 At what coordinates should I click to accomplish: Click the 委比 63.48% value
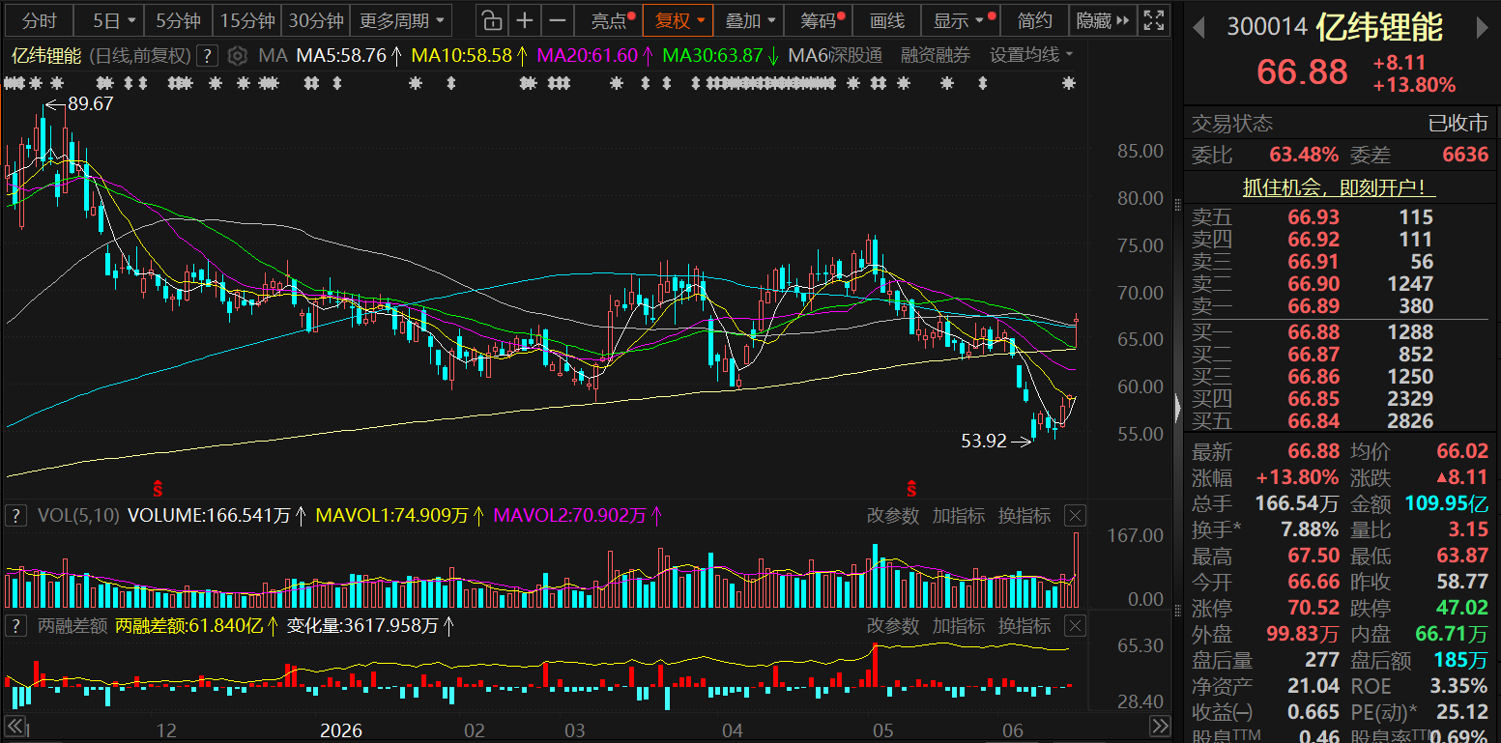coord(1304,155)
